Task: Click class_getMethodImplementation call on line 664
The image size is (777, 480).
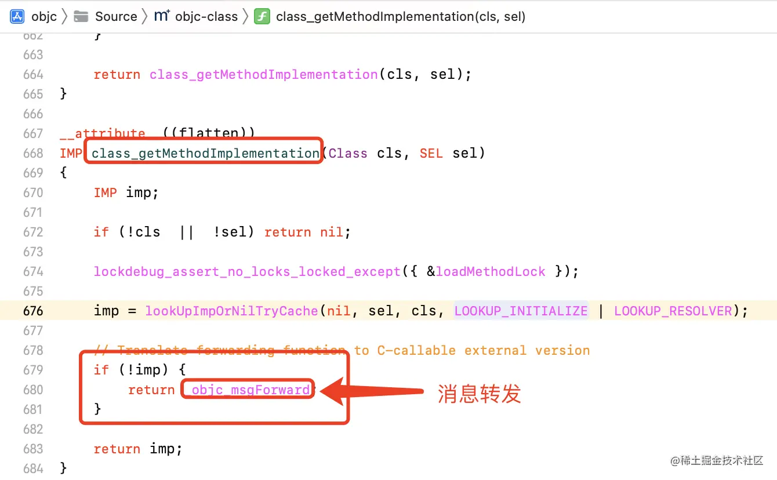Action: pos(264,74)
